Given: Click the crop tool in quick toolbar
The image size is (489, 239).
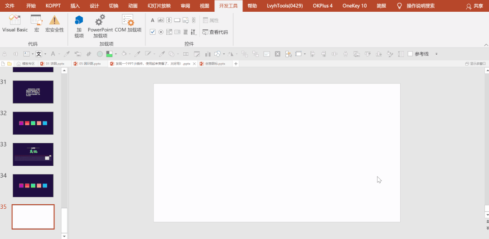Looking at the screenshot, I should (88, 54).
